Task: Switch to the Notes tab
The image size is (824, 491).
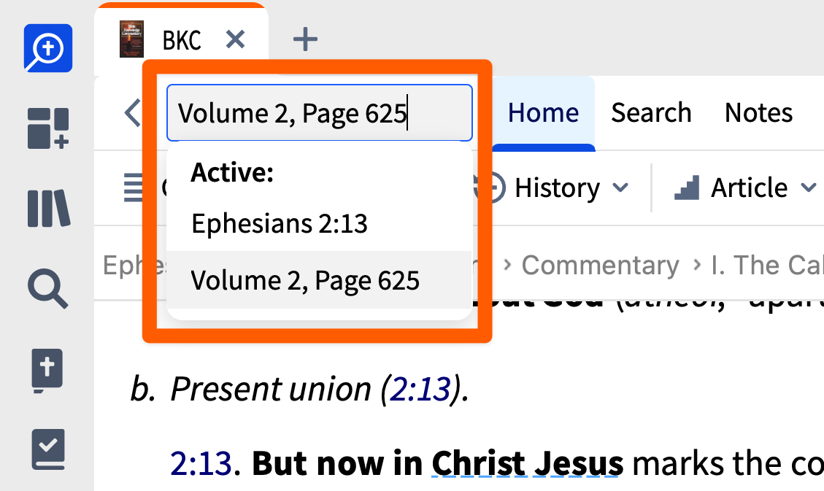Action: click(758, 112)
